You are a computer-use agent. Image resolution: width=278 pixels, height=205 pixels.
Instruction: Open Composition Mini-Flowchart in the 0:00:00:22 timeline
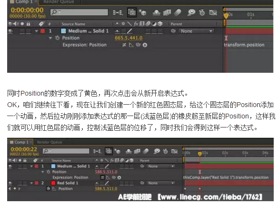tap(97, 151)
